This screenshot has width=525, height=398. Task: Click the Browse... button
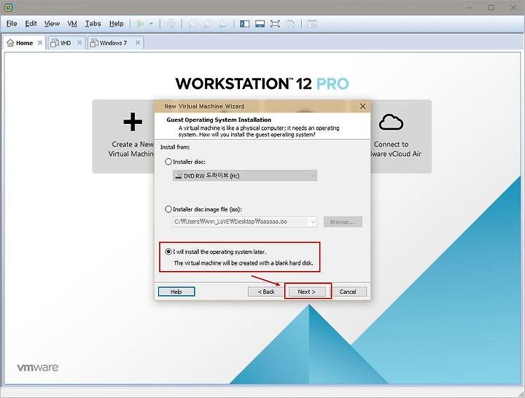(343, 222)
